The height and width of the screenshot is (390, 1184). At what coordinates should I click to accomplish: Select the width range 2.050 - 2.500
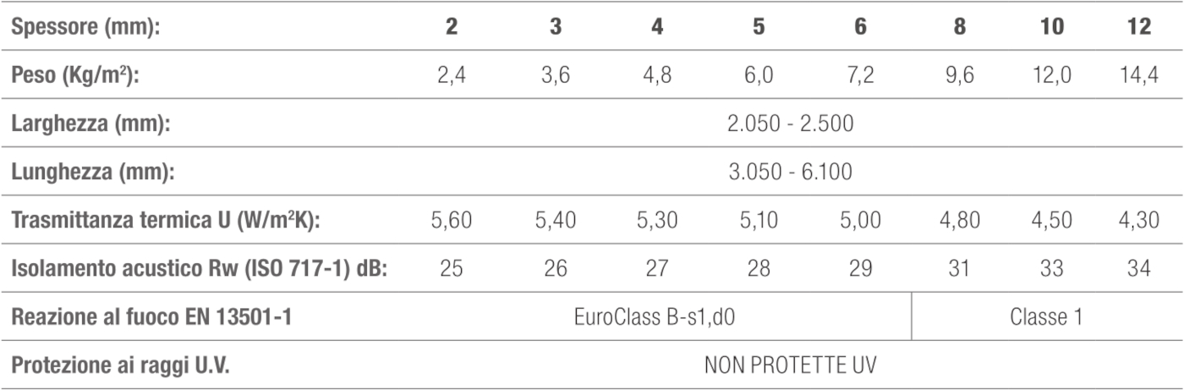click(x=791, y=124)
